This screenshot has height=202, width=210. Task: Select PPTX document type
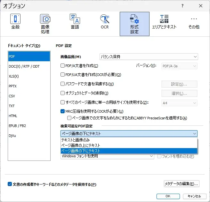(29, 86)
